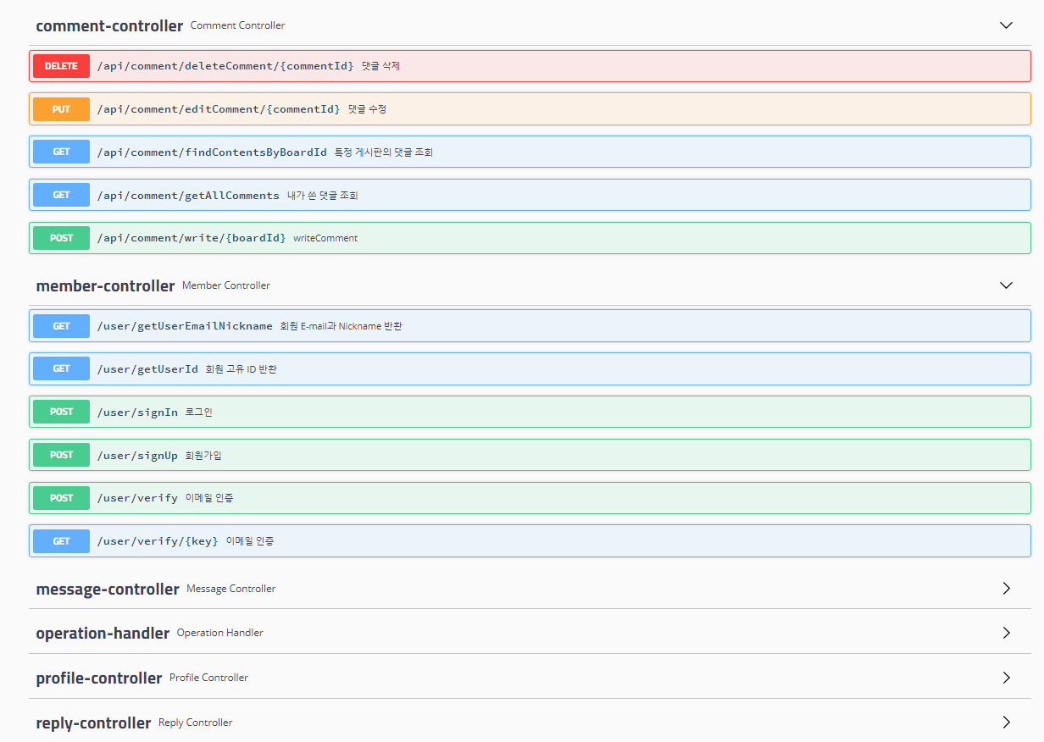Screen dimensions: 1044x742
Task: Open GET getAllComments endpoint row
Action: pos(188,196)
